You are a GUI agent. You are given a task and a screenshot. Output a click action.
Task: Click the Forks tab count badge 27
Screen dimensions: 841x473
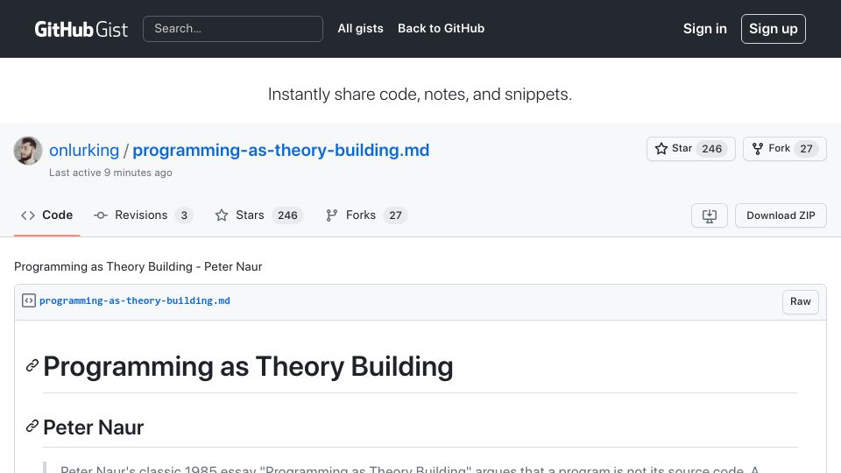[395, 215]
